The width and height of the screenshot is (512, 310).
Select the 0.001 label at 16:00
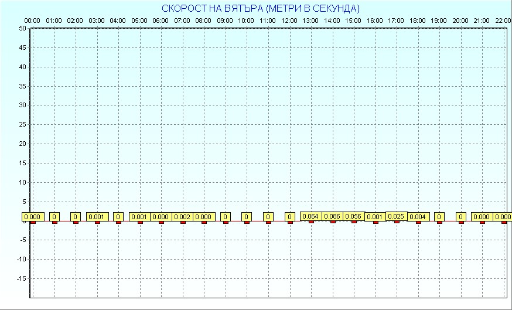coord(374,217)
